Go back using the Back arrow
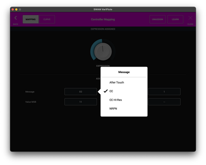 [x=15, y=18]
